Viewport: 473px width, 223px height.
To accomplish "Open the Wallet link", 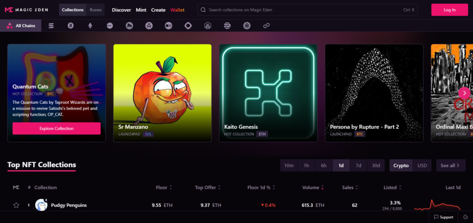I will 177,10.
